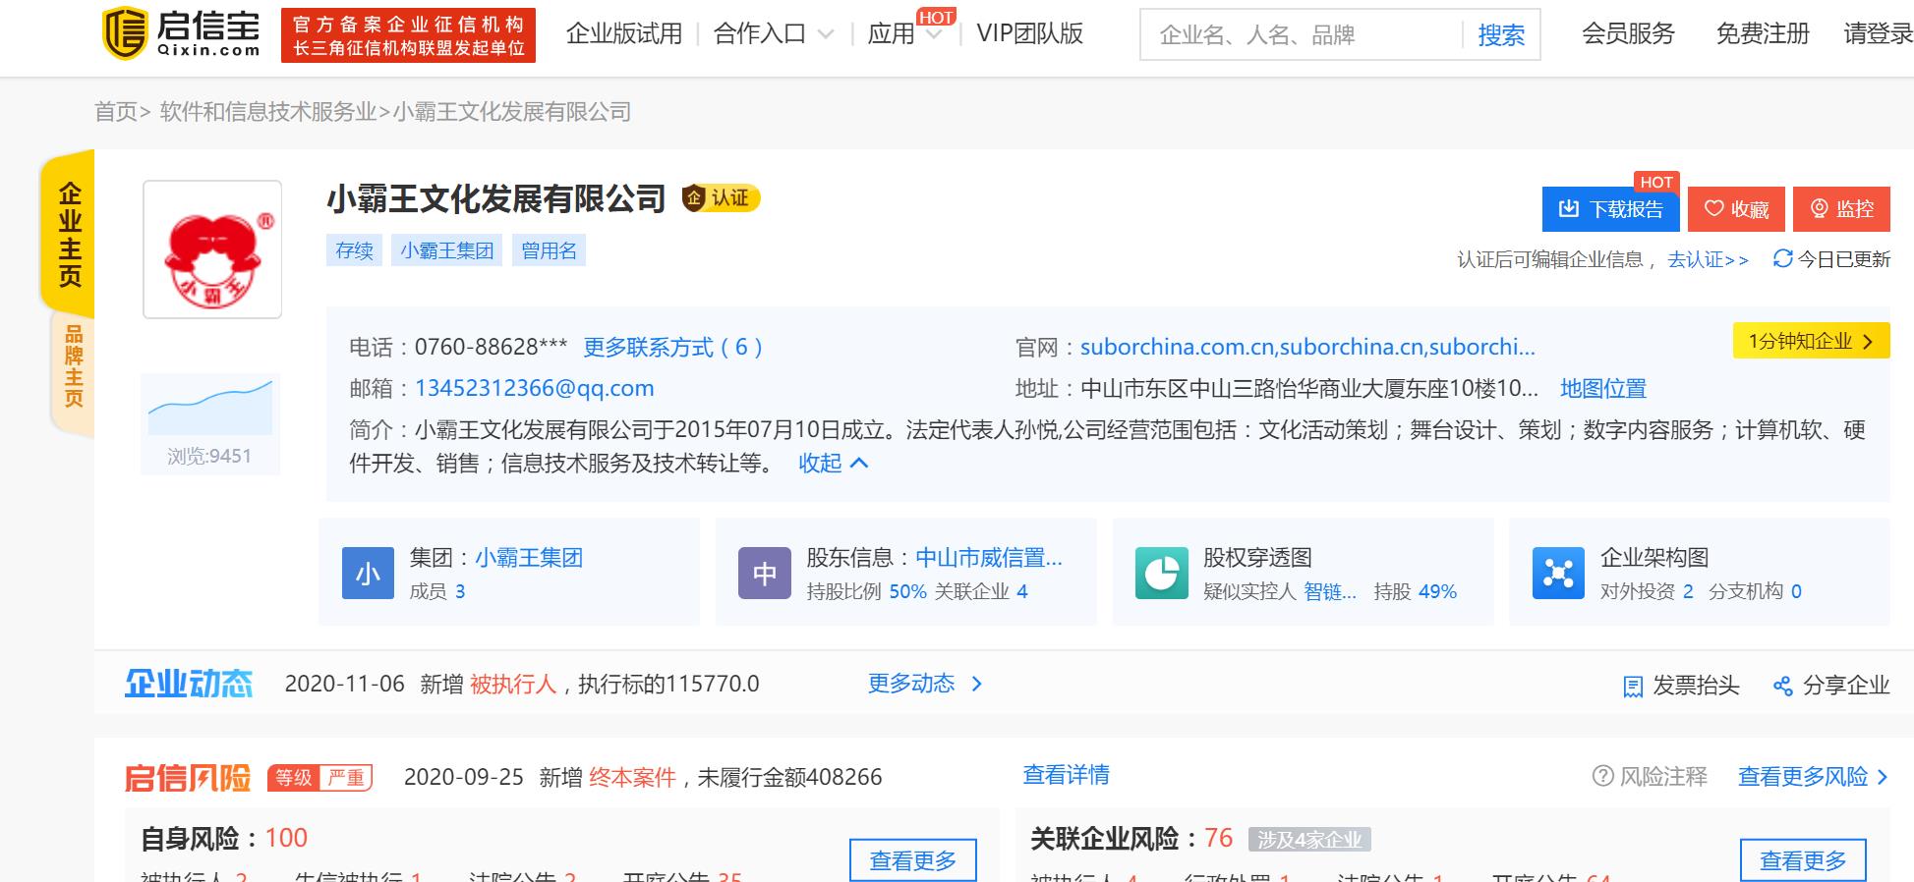Click the browse trend chart thumbnail
The width and height of the screenshot is (1914, 882).
(210, 407)
